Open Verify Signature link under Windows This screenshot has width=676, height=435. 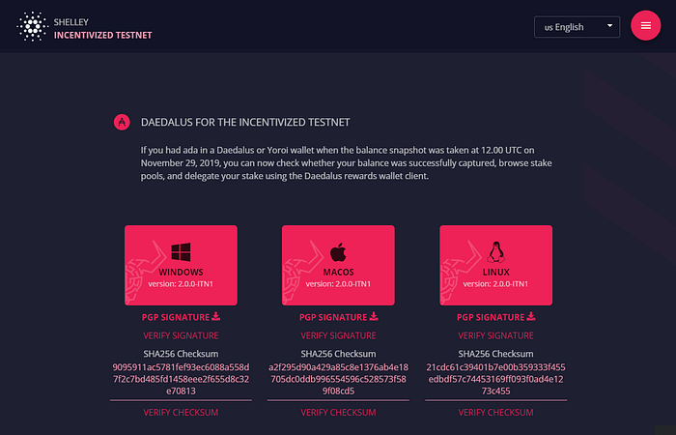pos(181,335)
